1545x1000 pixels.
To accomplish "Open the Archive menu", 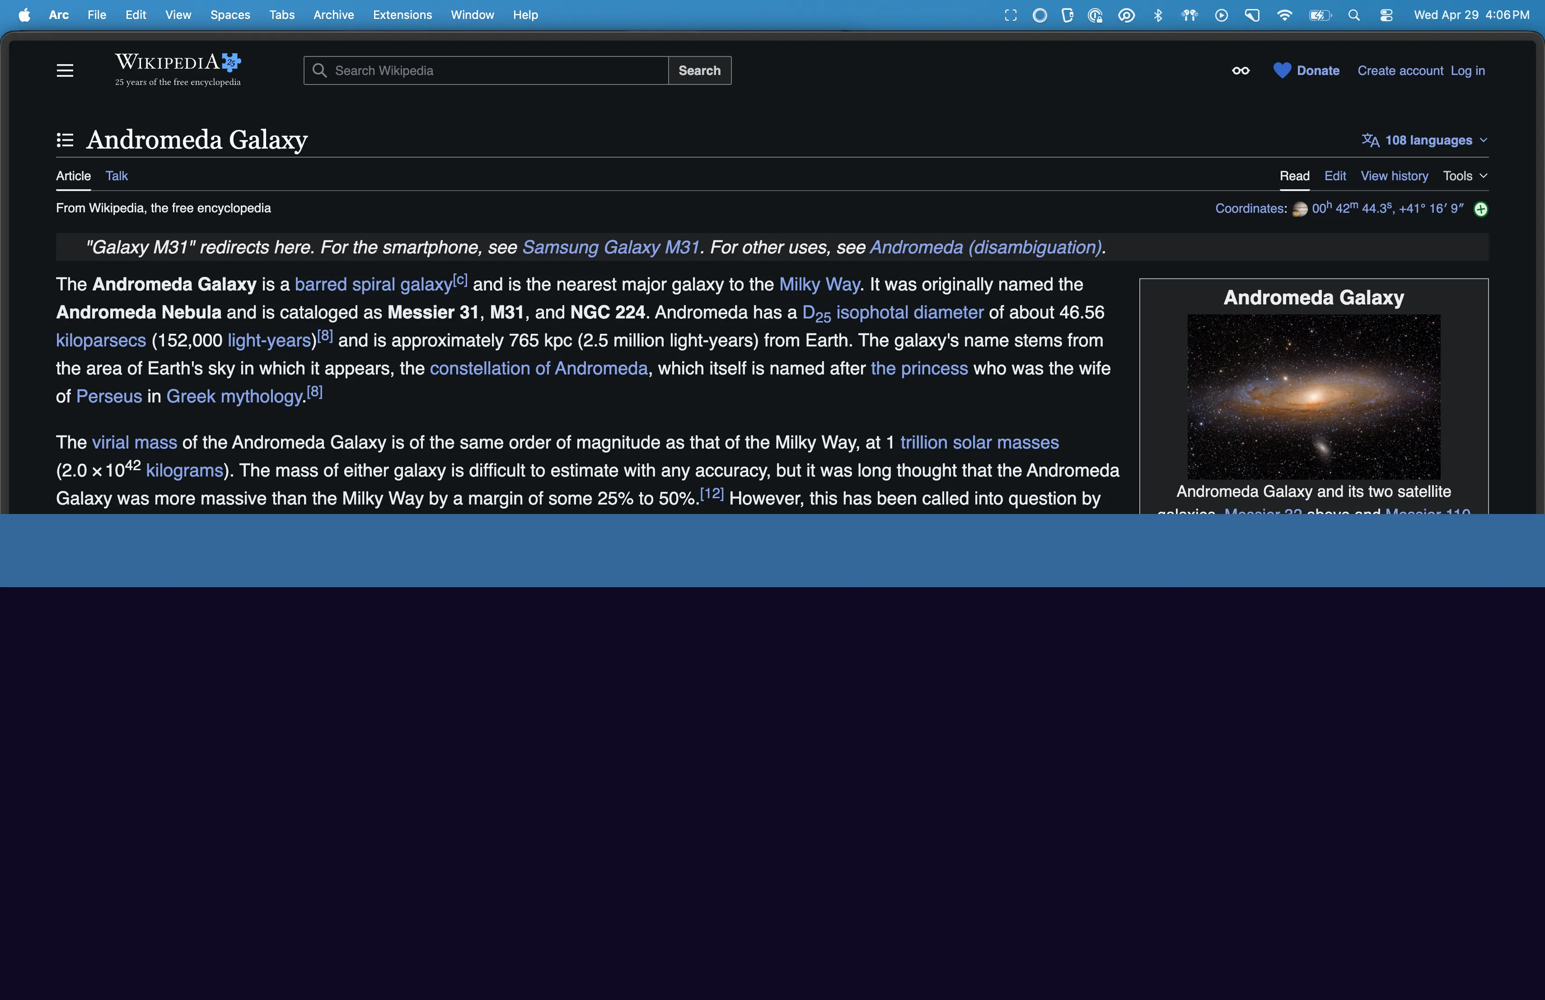I will point(334,15).
